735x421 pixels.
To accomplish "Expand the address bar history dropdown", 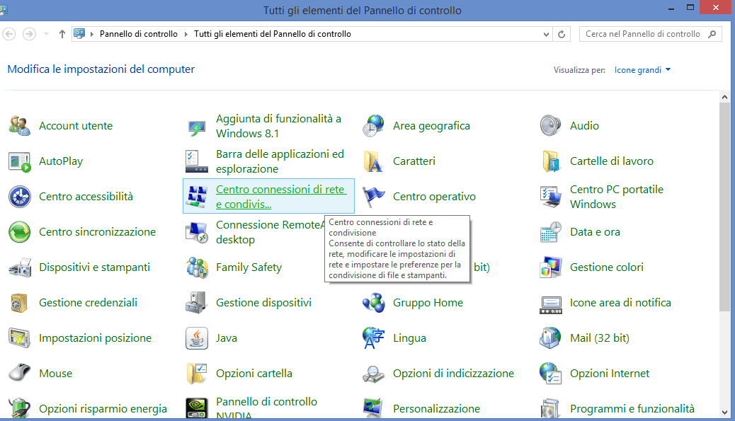I will click(x=546, y=34).
